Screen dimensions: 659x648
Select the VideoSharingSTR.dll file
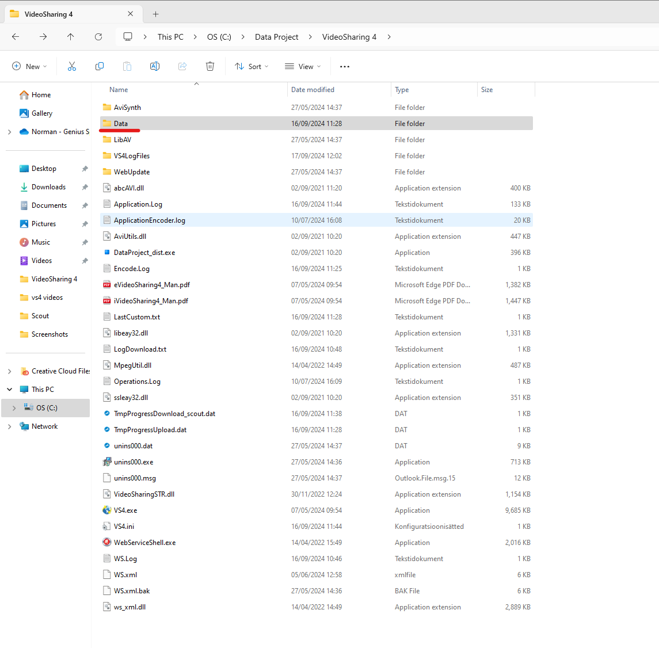(x=144, y=494)
